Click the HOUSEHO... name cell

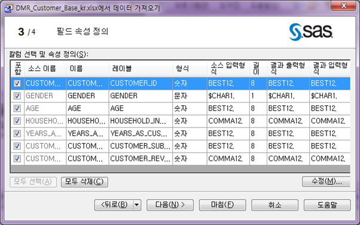[x=87, y=121]
